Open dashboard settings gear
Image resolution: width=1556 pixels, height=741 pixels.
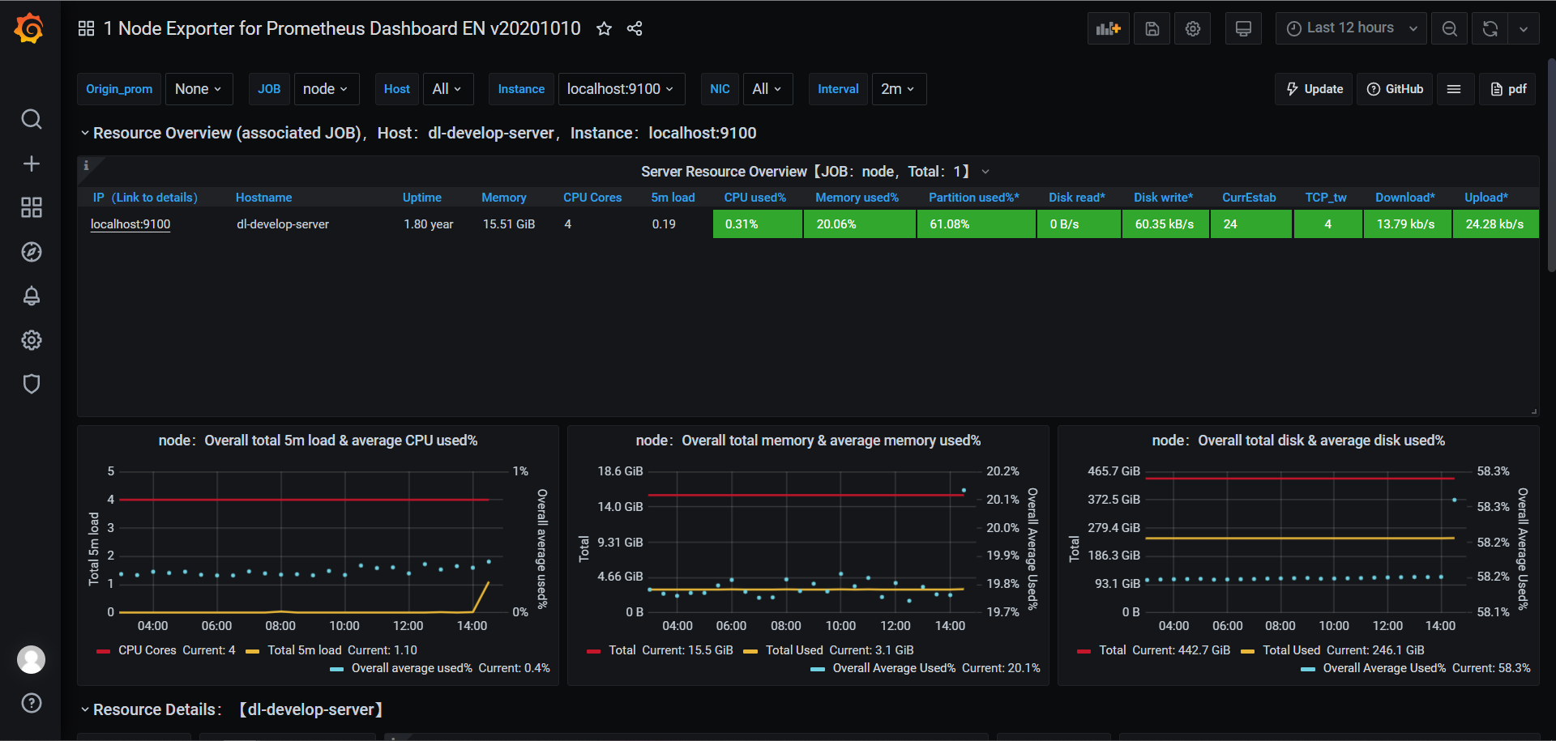click(1191, 28)
